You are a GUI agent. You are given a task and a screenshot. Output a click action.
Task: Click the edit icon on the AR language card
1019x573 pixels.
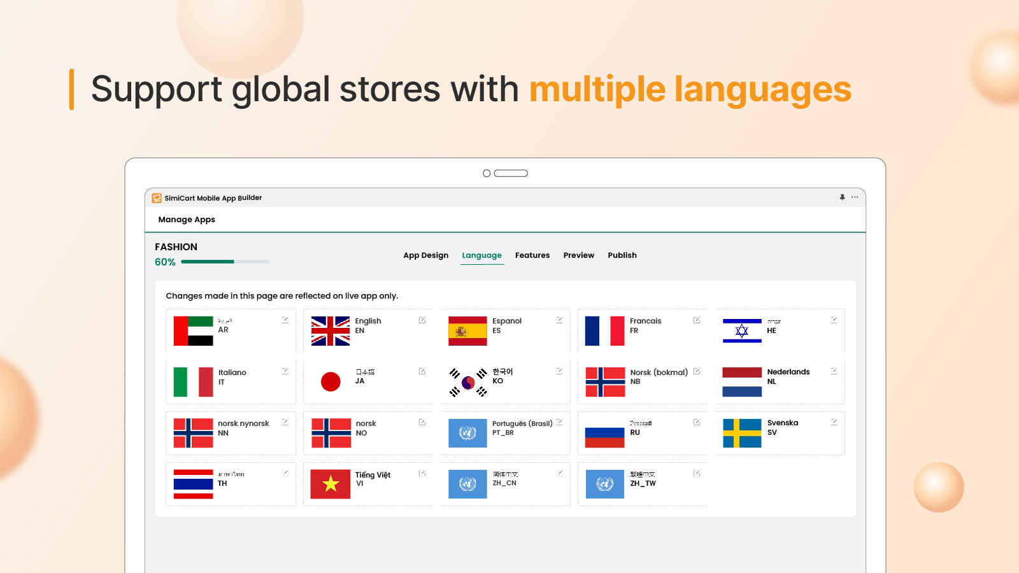pos(285,320)
